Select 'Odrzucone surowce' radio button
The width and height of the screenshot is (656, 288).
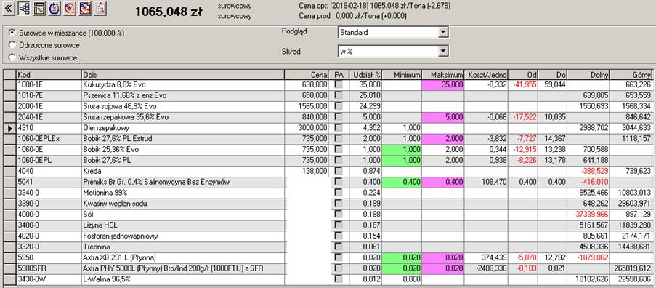pyautogui.click(x=12, y=44)
